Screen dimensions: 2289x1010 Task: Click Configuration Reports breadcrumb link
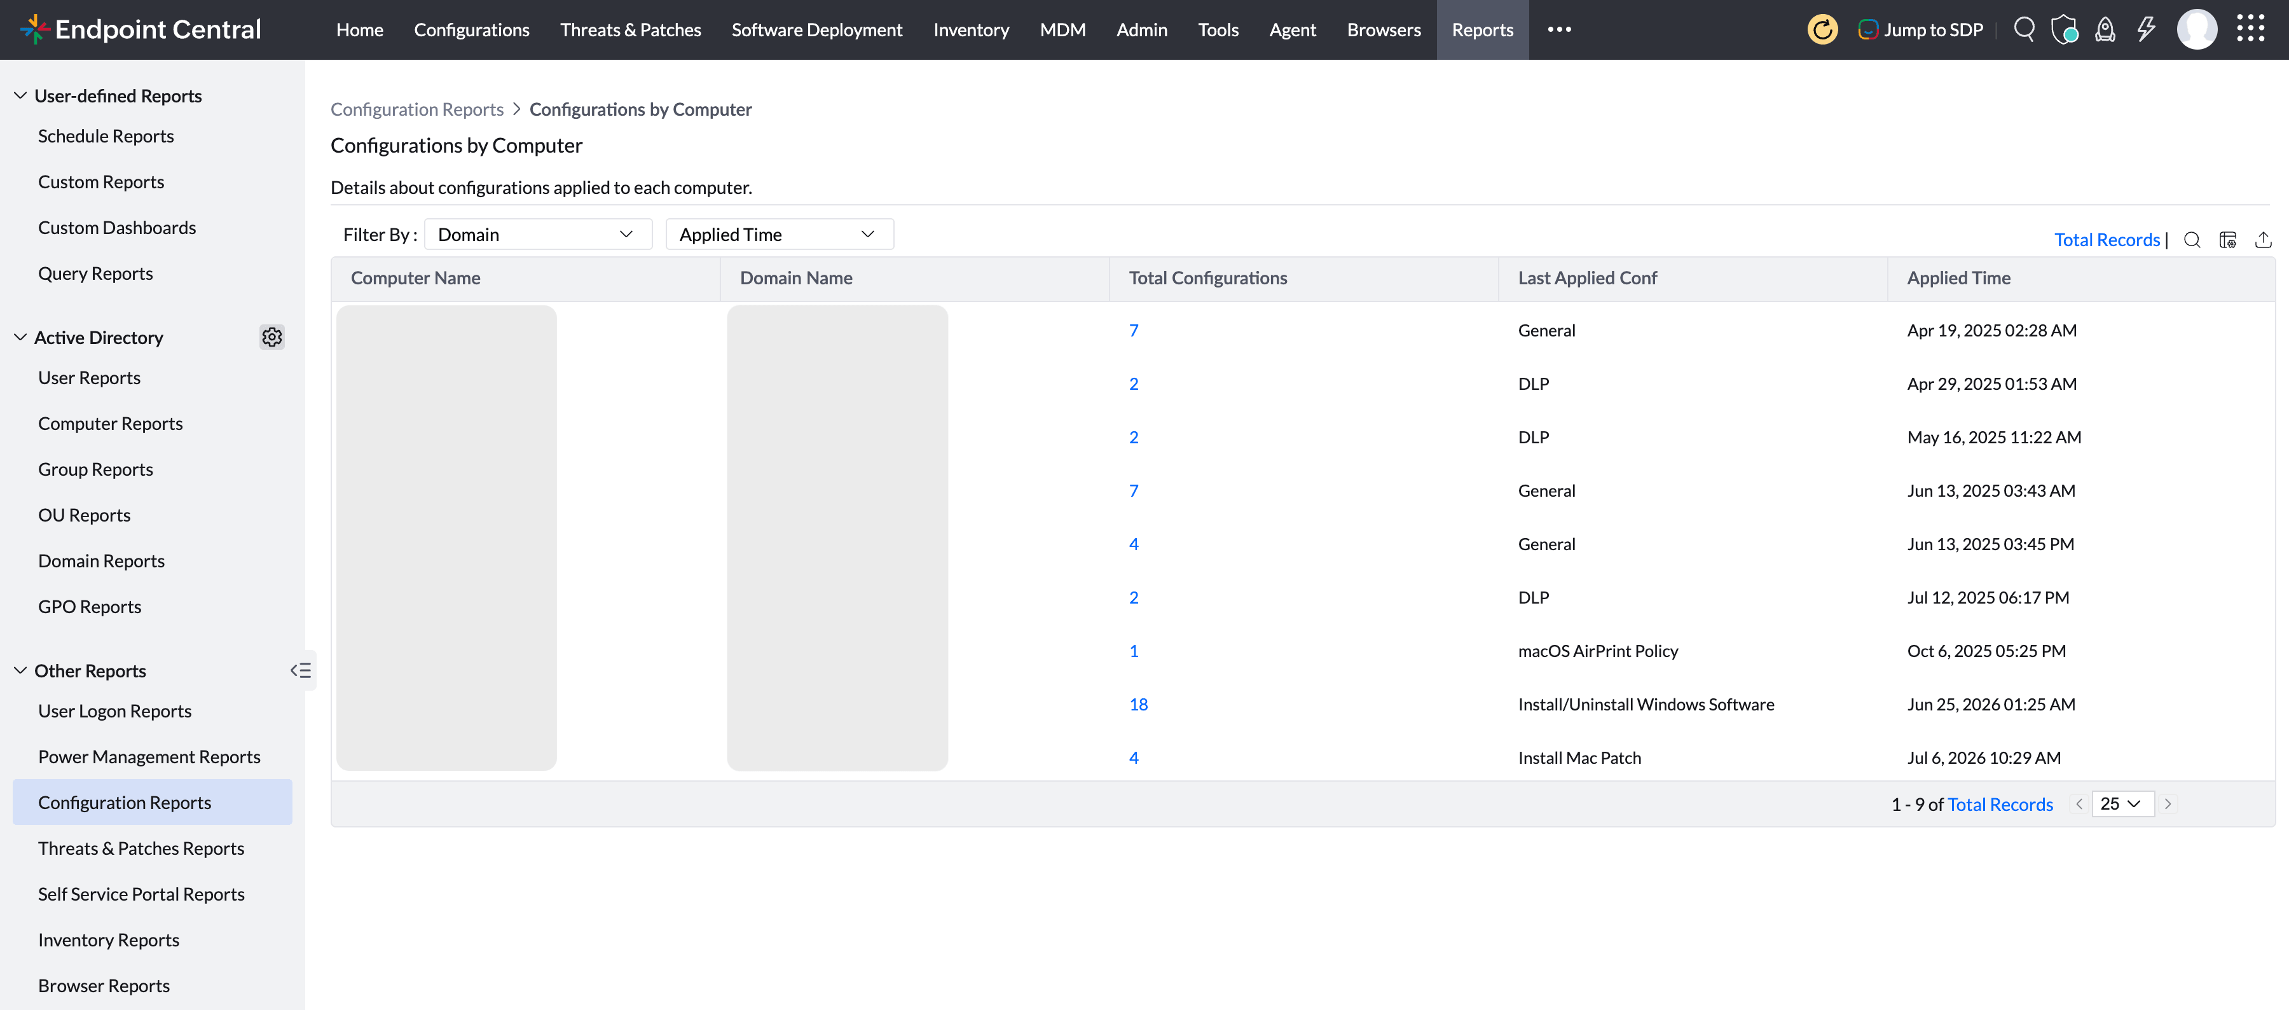click(x=416, y=109)
